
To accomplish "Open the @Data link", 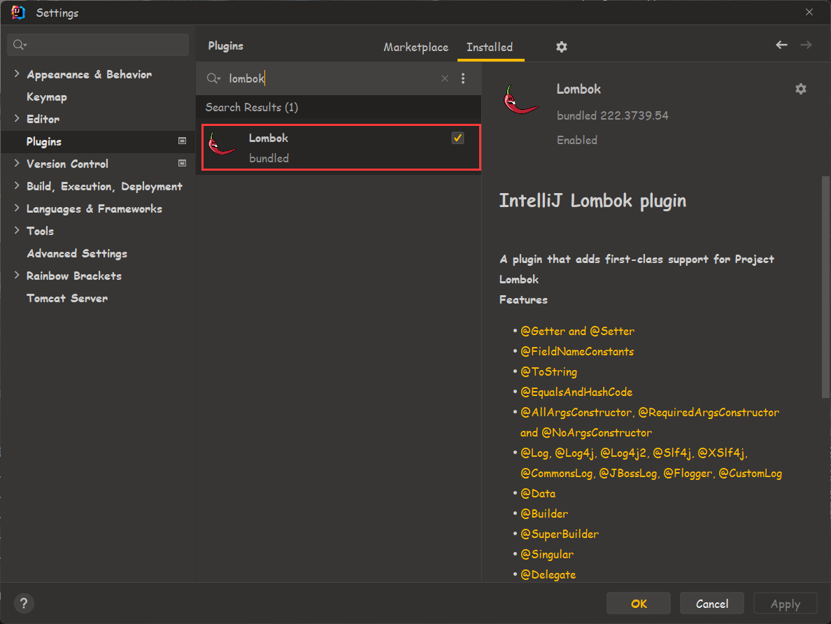I will 538,494.
